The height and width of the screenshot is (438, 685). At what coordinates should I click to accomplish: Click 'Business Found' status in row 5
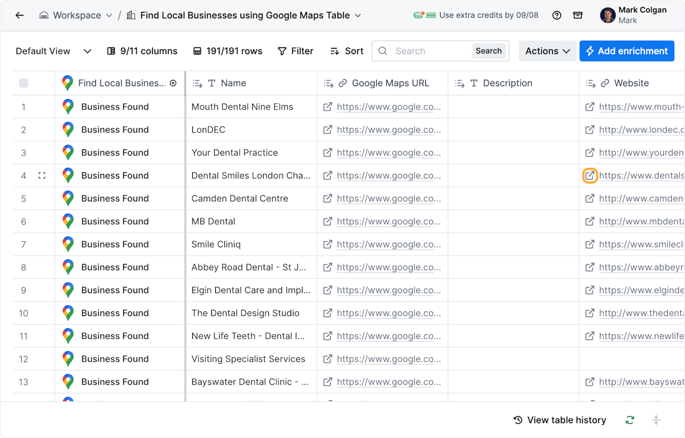(115, 198)
